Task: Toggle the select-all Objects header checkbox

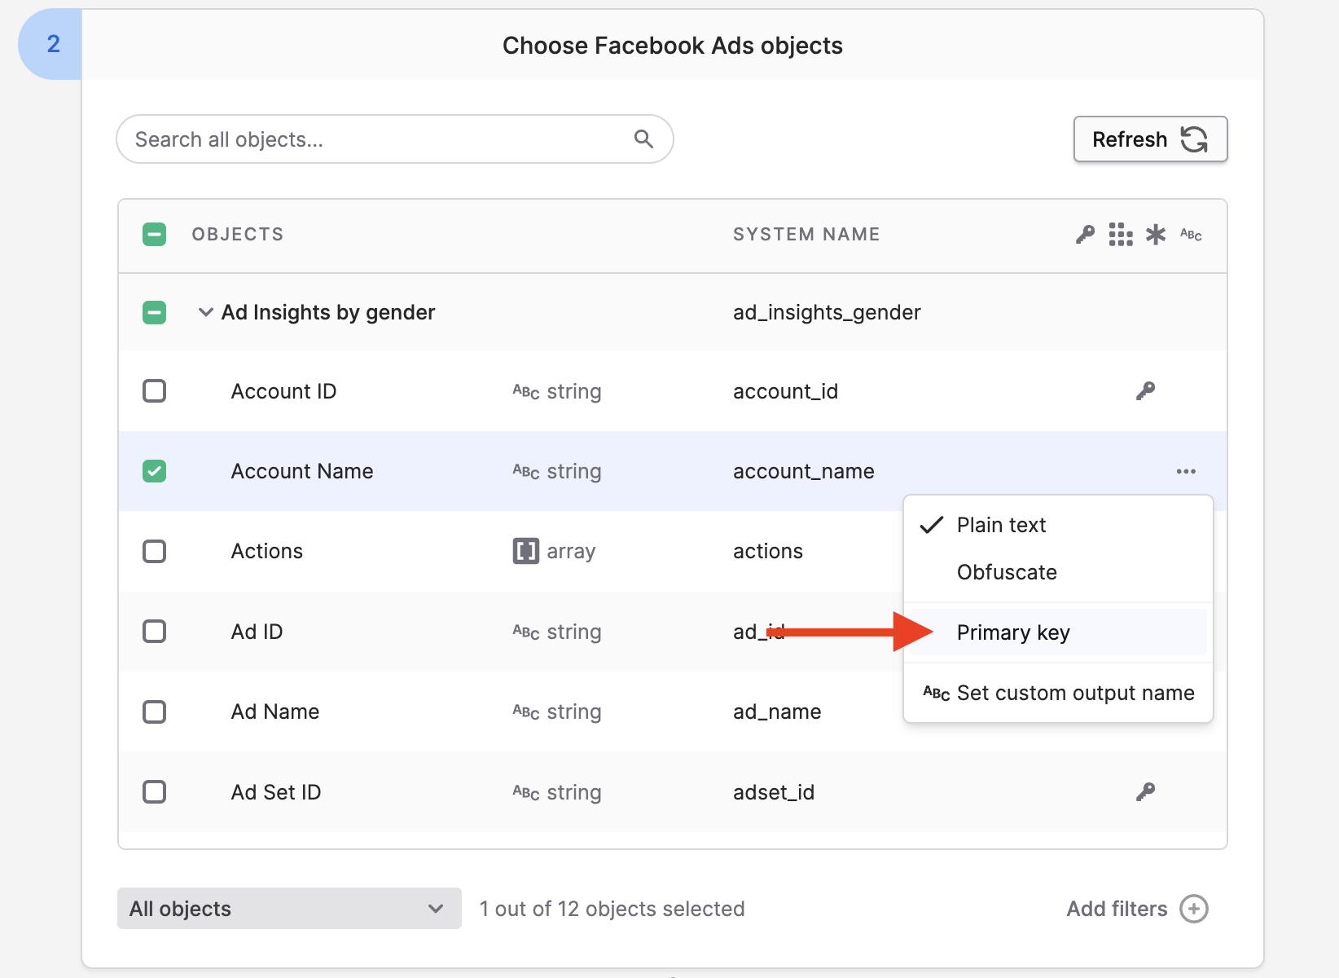Action: point(155,235)
